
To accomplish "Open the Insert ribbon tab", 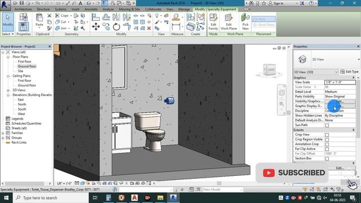I will tap(75, 9).
